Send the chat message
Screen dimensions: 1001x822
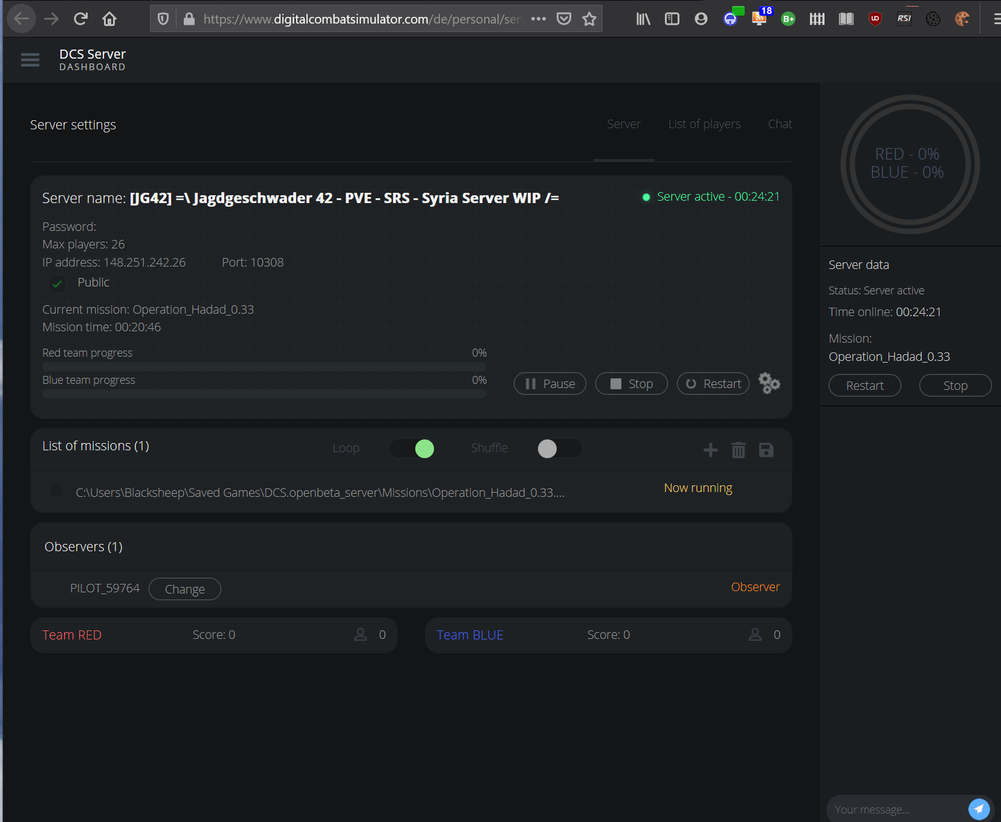(x=979, y=809)
